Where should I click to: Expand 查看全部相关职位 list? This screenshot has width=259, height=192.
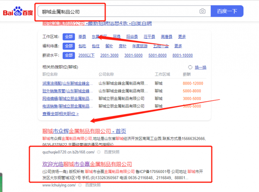click(x=60, y=114)
